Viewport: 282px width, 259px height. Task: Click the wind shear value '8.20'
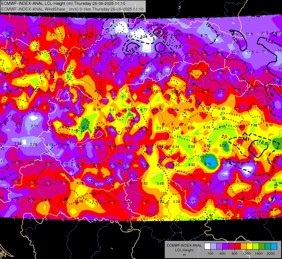pyautogui.click(x=176, y=165)
